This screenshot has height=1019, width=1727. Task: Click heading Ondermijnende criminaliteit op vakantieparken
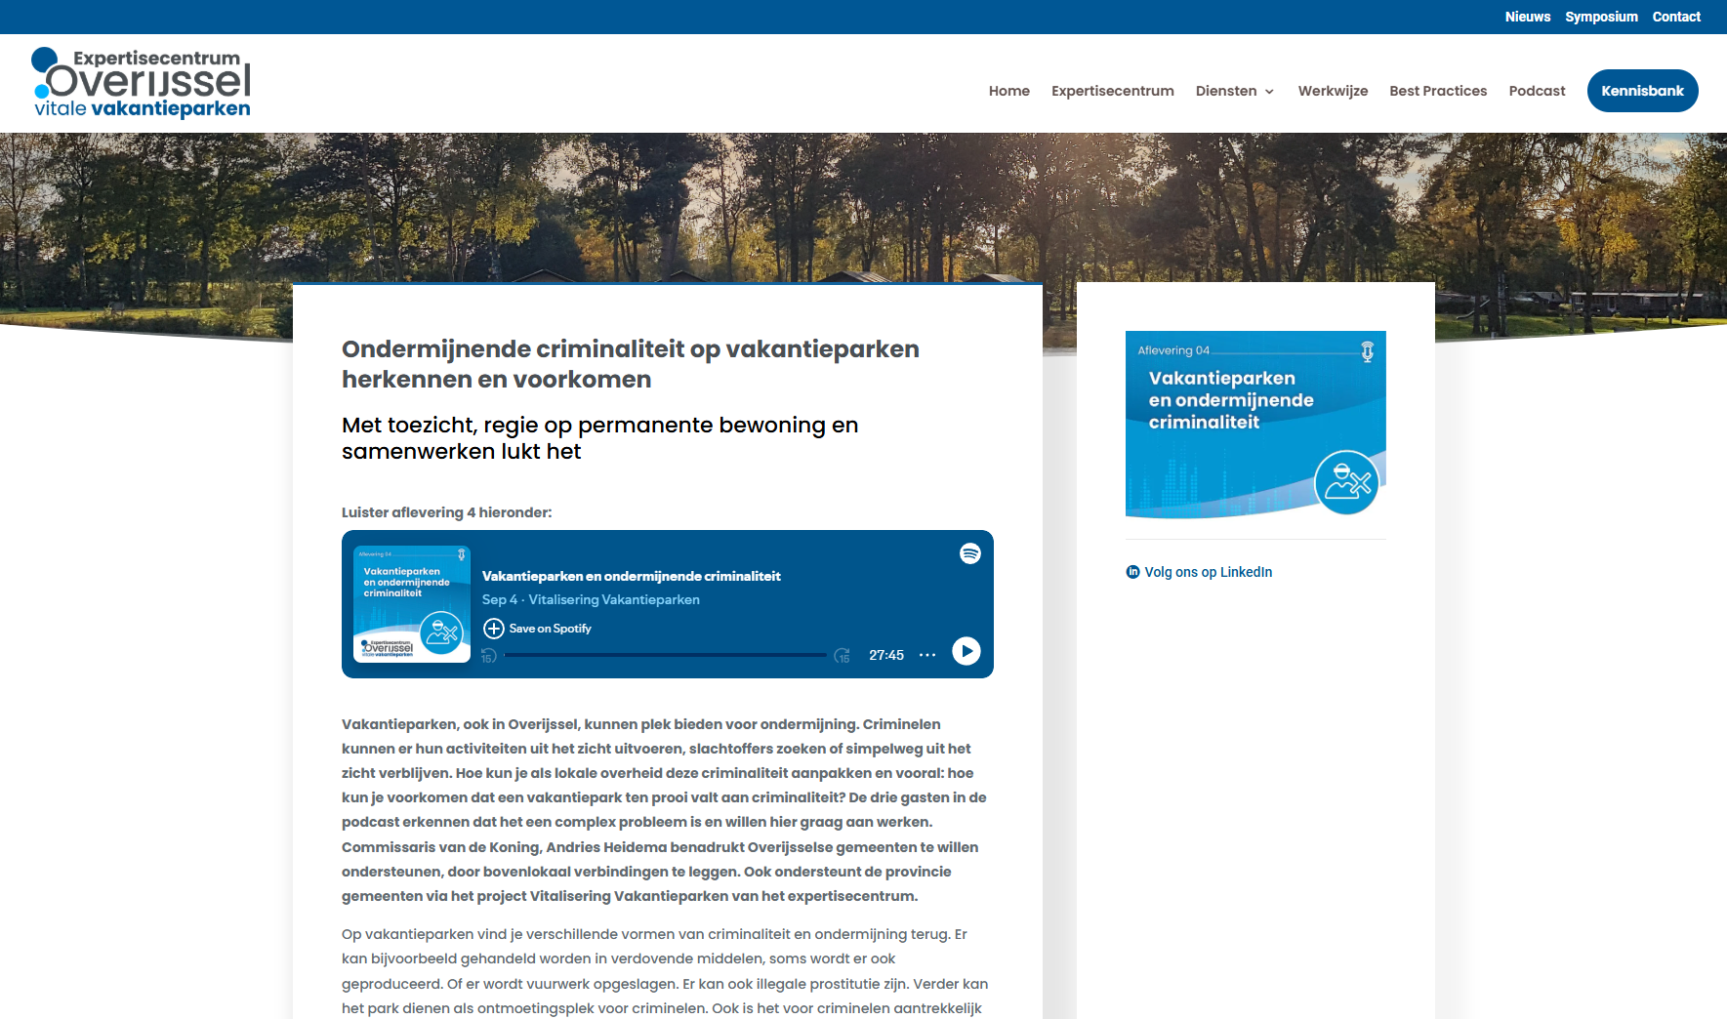tap(631, 364)
